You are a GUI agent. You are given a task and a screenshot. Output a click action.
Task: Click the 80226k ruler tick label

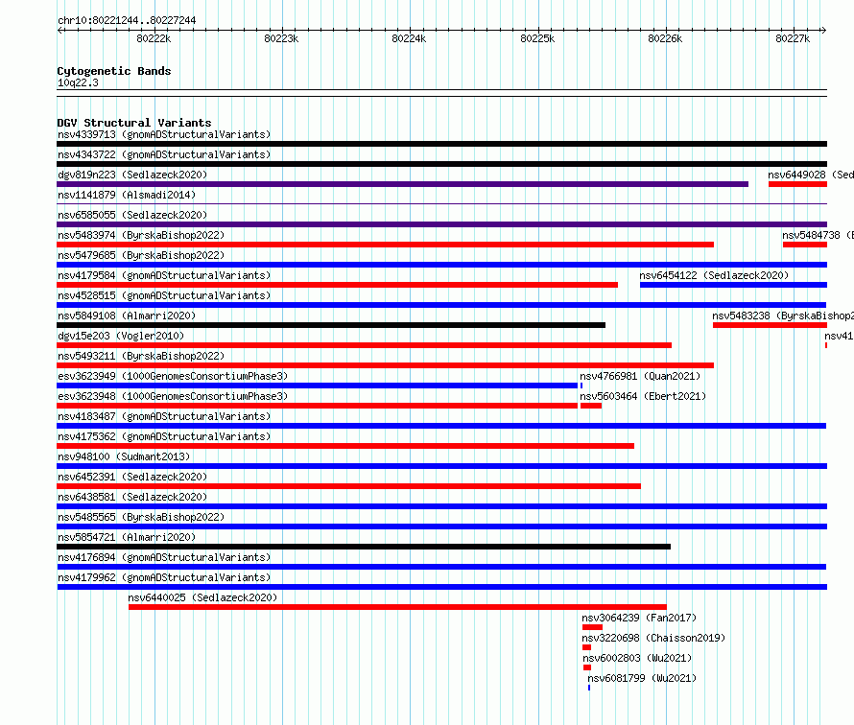click(x=665, y=38)
